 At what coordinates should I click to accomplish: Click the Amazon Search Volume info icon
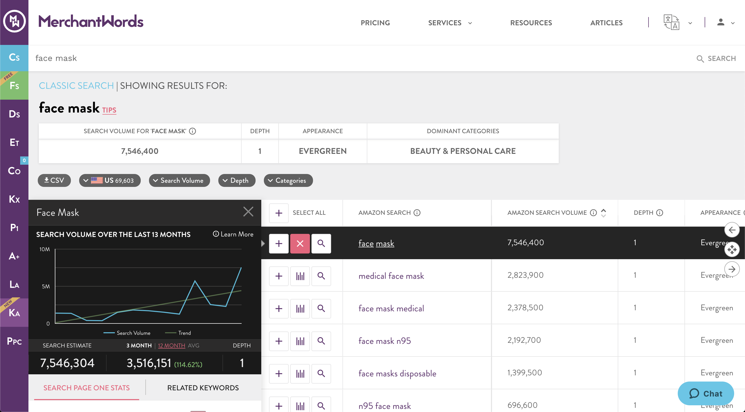(593, 213)
